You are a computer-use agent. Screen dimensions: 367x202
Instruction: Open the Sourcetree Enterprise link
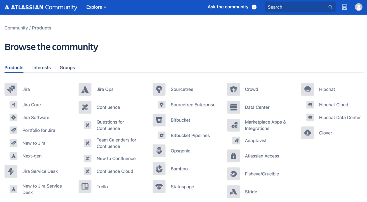[193, 105]
